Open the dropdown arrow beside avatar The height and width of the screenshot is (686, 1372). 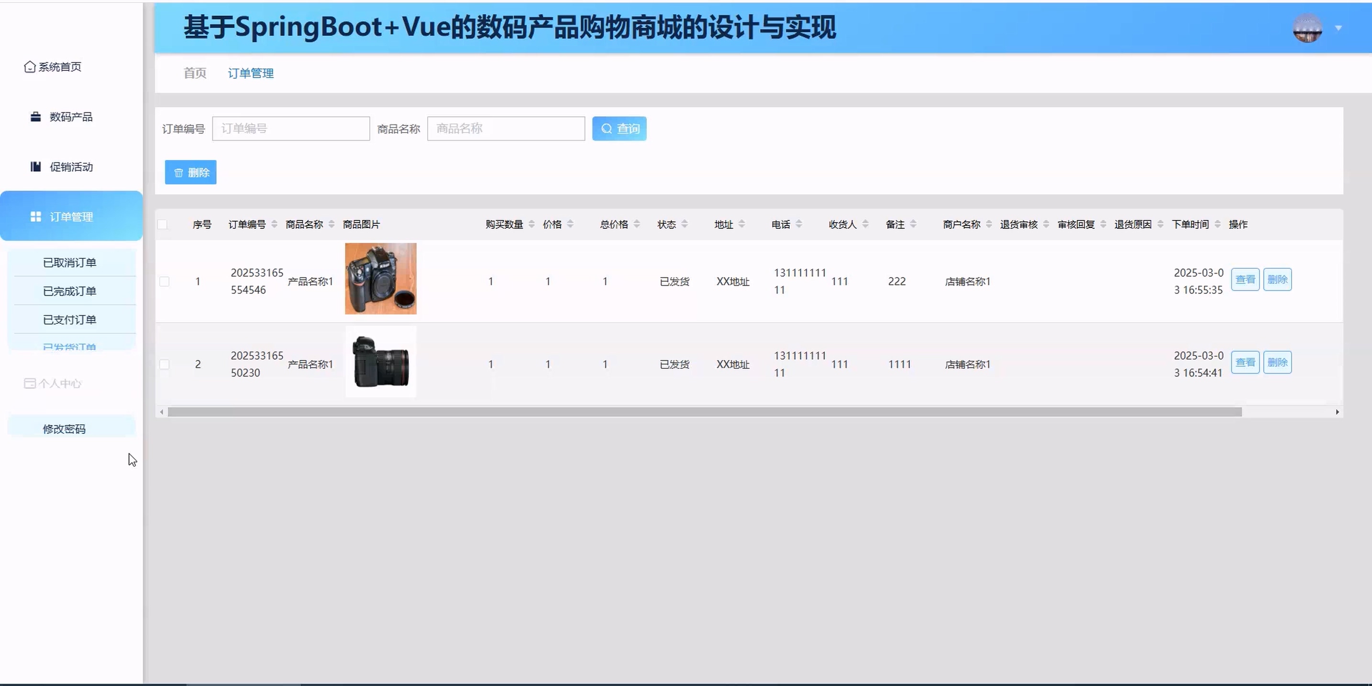1338,28
